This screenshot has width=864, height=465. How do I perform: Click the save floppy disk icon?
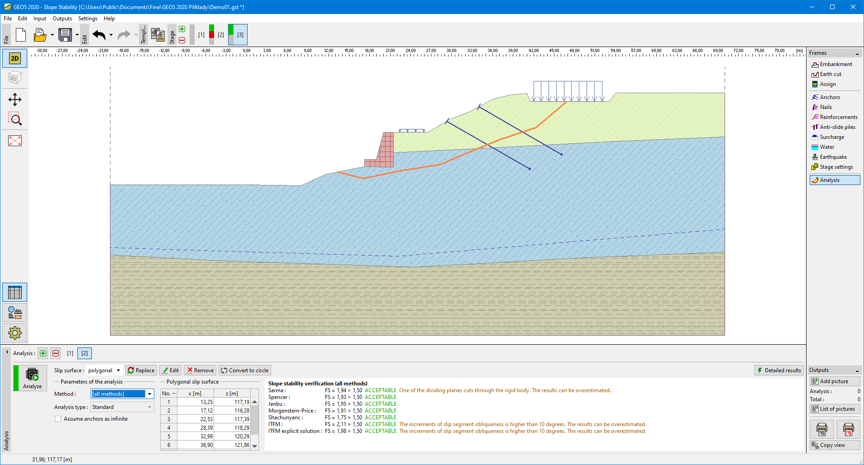[x=65, y=34]
